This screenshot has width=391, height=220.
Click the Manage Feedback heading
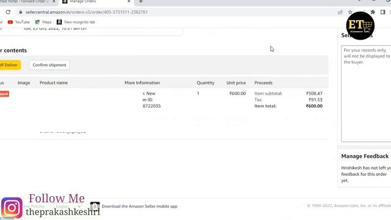click(365, 156)
